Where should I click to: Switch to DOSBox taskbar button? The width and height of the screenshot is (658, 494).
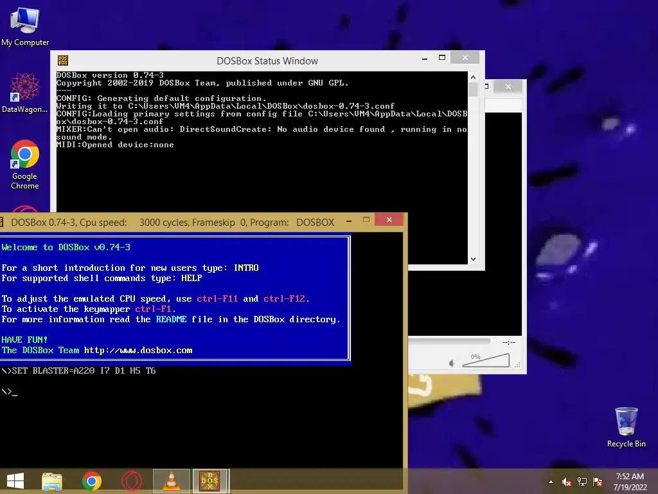(210, 481)
